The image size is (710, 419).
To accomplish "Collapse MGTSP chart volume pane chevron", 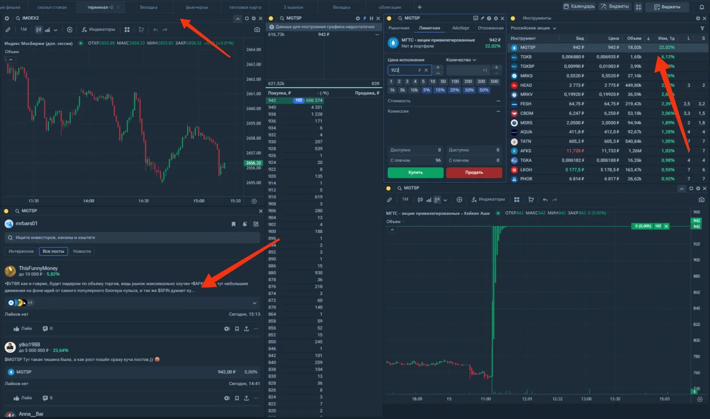I will click(x=392, y=230).
